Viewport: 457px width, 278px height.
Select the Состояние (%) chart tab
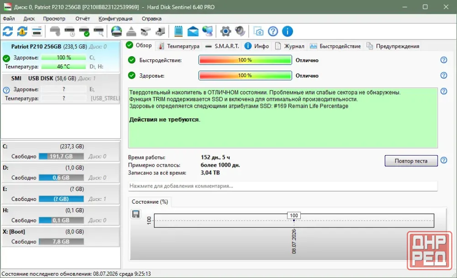coord(150,202)
